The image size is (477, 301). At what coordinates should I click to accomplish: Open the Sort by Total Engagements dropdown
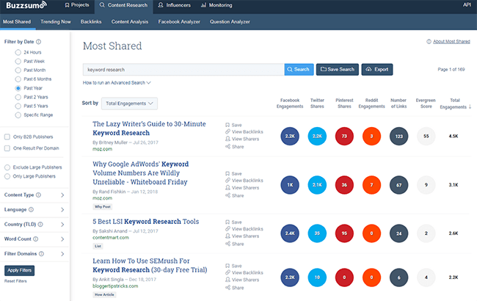(x=129, y=104)
